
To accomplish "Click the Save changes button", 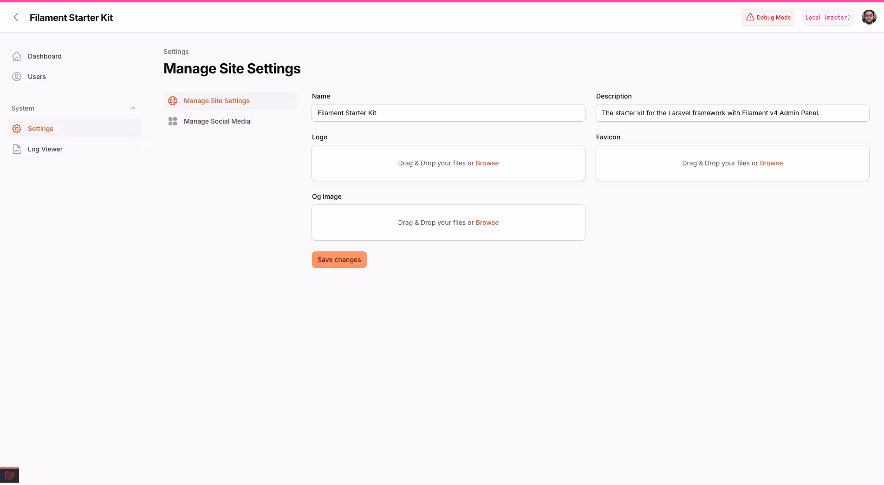I will (x=339, y=260).
